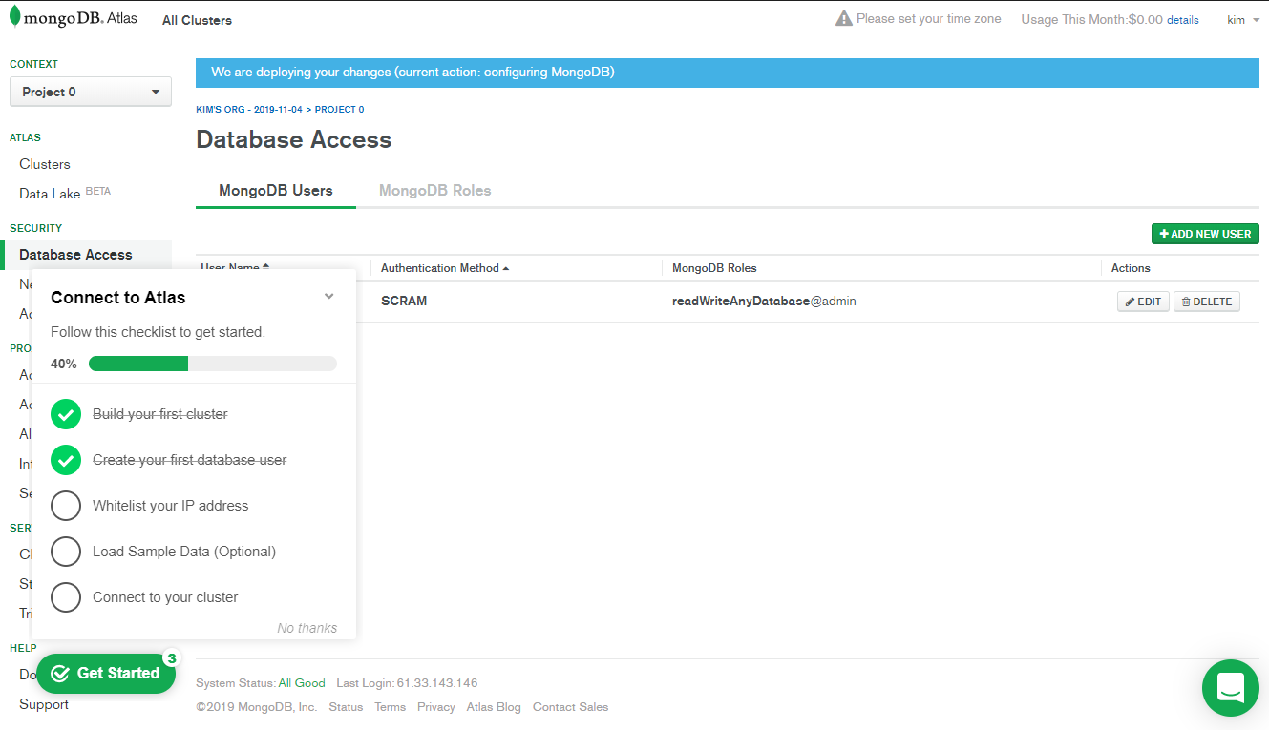The width and height of the screenshot is (1269, 730).
Task: Click the MongoDB Atlas leaf logo
Action: click(15, 17)
